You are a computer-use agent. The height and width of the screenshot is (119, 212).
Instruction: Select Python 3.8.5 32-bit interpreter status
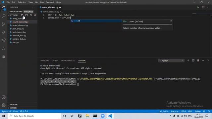pyautogui.click(x=10, y=111)
